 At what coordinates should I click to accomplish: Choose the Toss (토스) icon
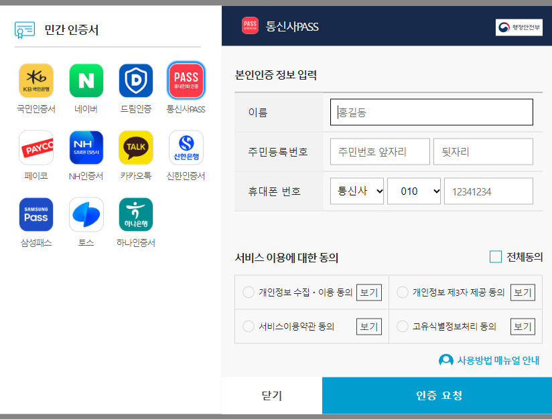point(86,214)
